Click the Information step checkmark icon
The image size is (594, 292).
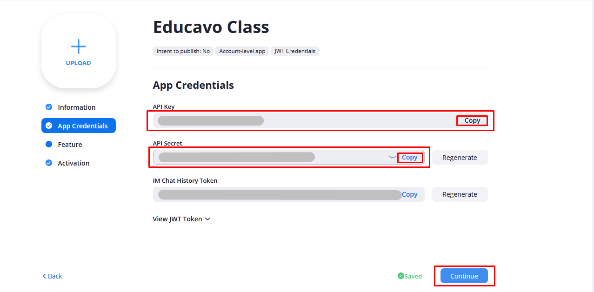[49, 107]
